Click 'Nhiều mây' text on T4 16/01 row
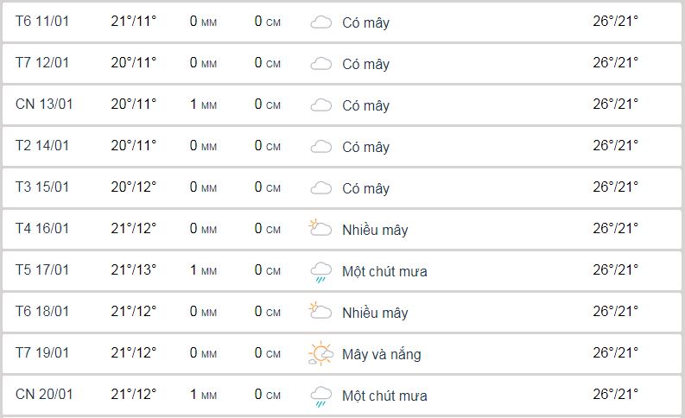 pos(375,230)
